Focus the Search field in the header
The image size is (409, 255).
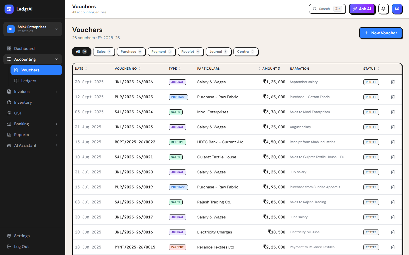[x=327, y=9]
